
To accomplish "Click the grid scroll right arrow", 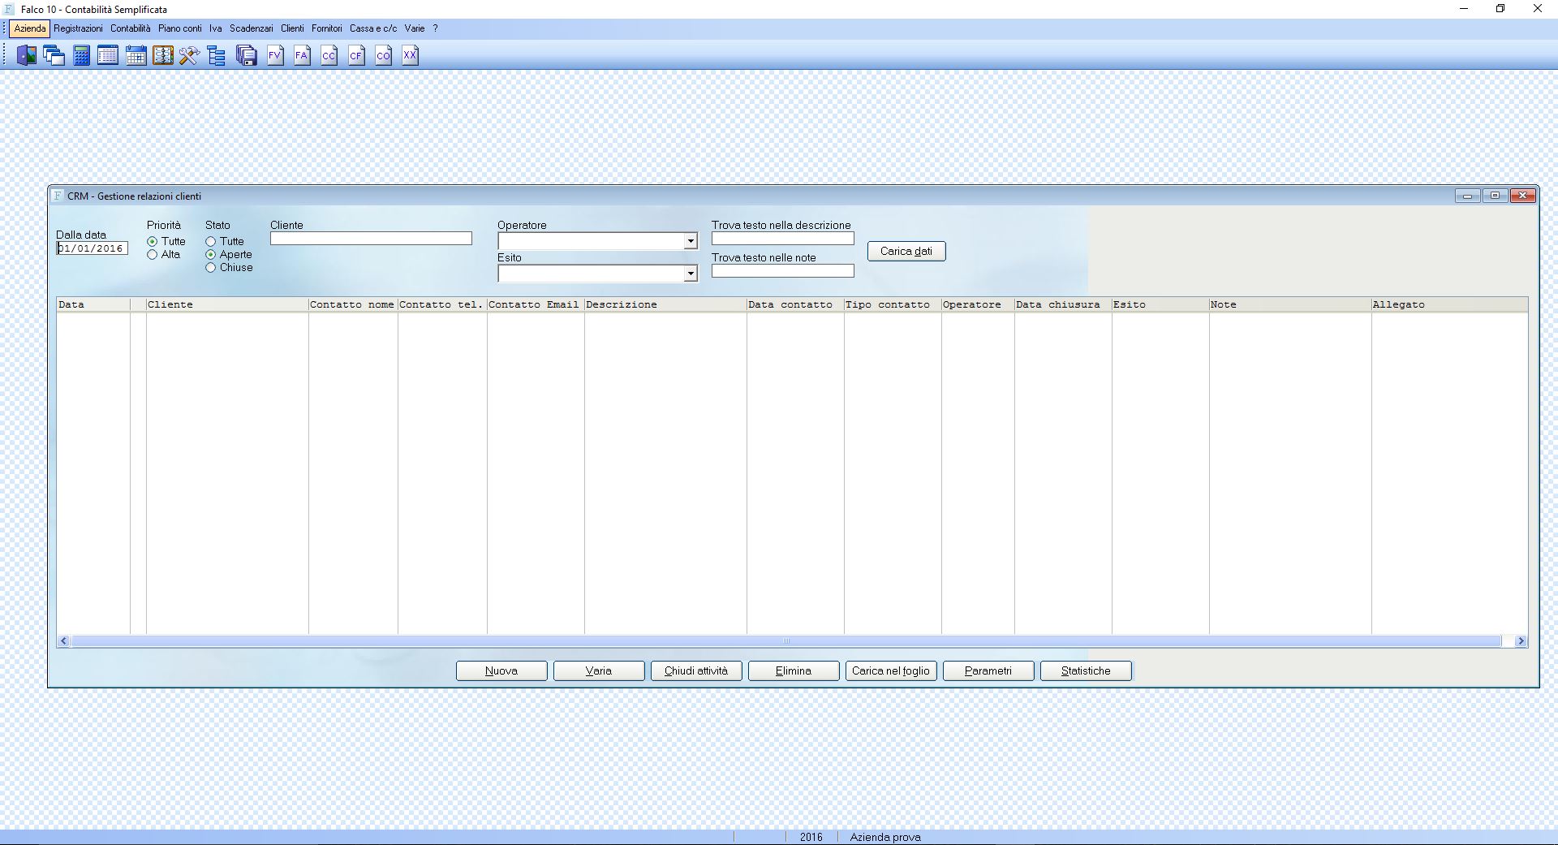I will pyautogui.click(x=1521, y=641).
